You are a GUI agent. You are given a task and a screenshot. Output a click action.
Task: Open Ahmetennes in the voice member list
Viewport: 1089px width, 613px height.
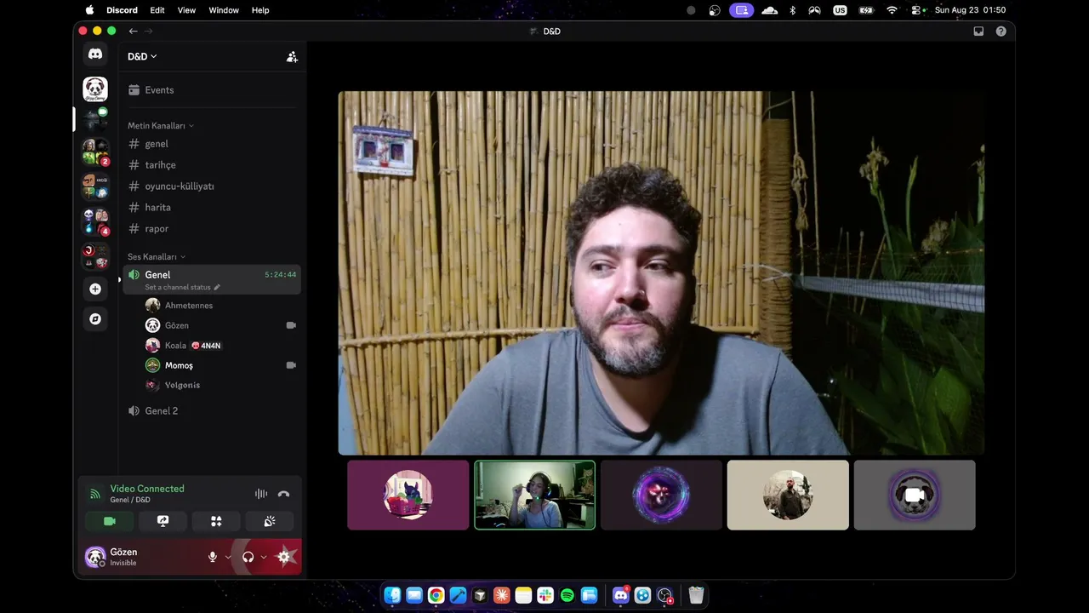pyautogui.click(x=221, y=306)
